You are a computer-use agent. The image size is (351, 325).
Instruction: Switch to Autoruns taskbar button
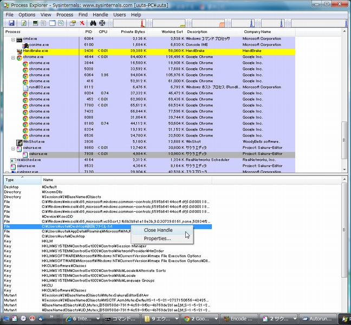pos(318,318)
